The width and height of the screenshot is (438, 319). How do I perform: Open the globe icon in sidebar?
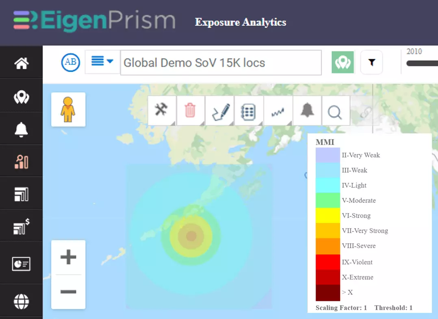21,302
